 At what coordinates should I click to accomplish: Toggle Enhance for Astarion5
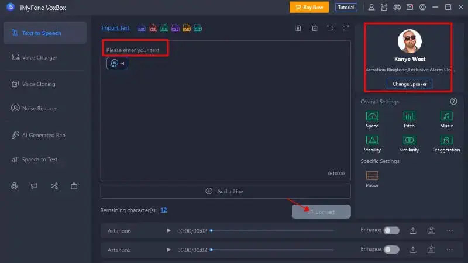tap(391, 250)
